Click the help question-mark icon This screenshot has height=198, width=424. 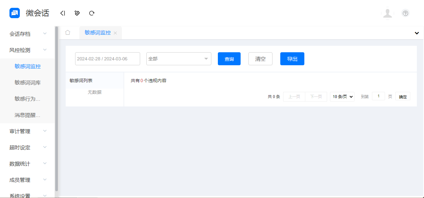(405, 13)
